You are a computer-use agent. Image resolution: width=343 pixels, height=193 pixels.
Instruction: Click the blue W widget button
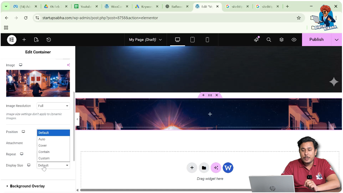tap(228, 168)
